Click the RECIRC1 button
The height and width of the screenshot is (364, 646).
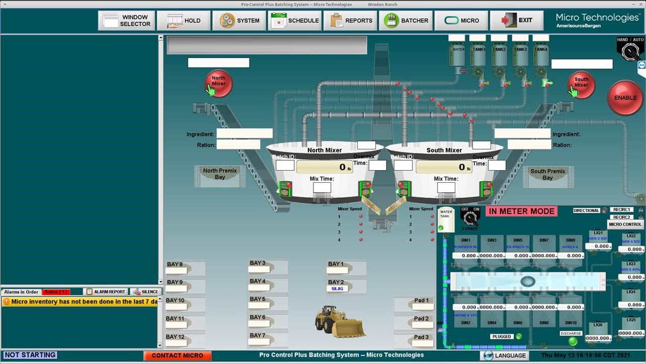[x=622, y=209]
